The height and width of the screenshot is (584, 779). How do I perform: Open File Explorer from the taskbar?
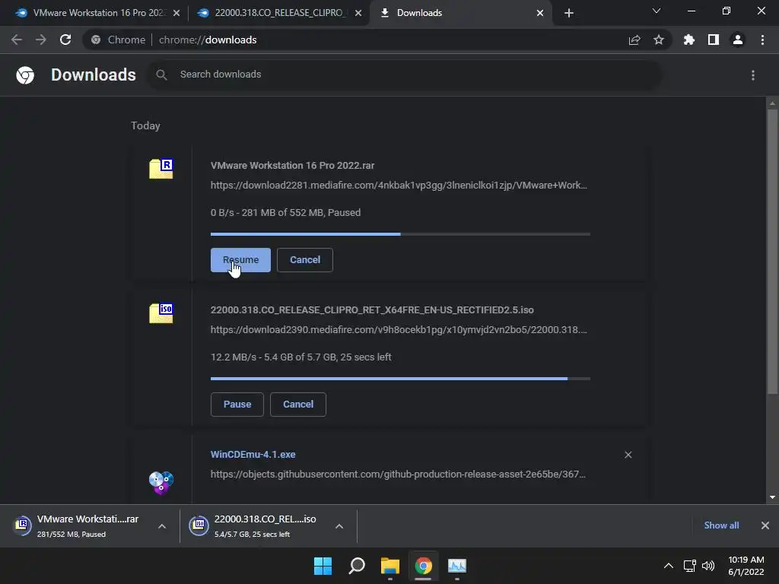tap(390, 566)
